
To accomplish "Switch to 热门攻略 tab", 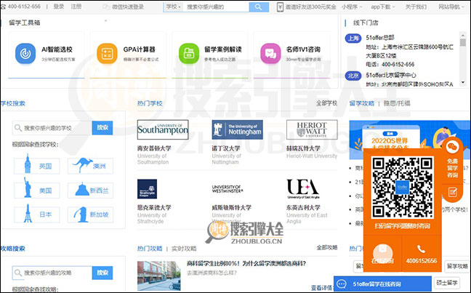I will pyautogui.click(x=150, y=249).
